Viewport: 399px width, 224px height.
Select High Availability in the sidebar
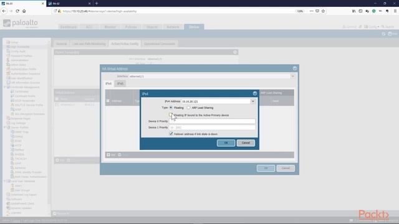click(20, 47)
